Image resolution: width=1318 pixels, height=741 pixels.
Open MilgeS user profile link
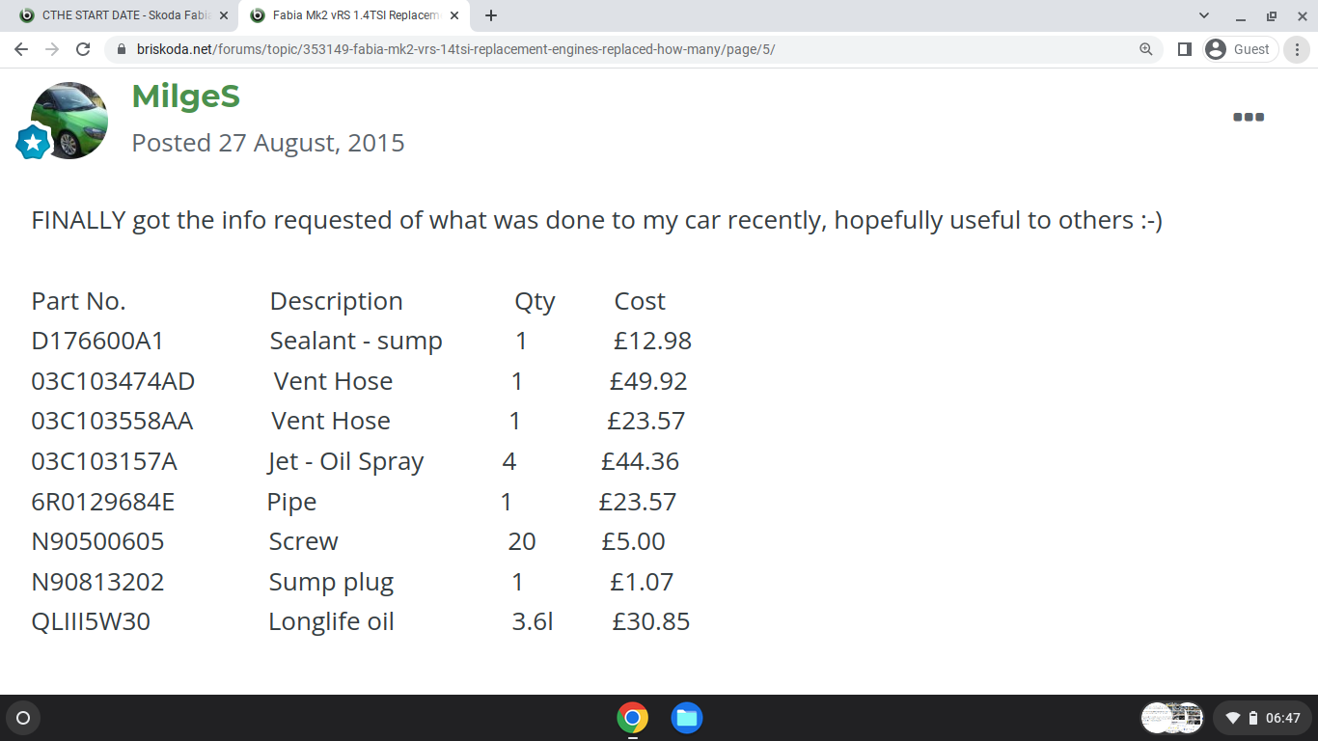pos(185,96)
